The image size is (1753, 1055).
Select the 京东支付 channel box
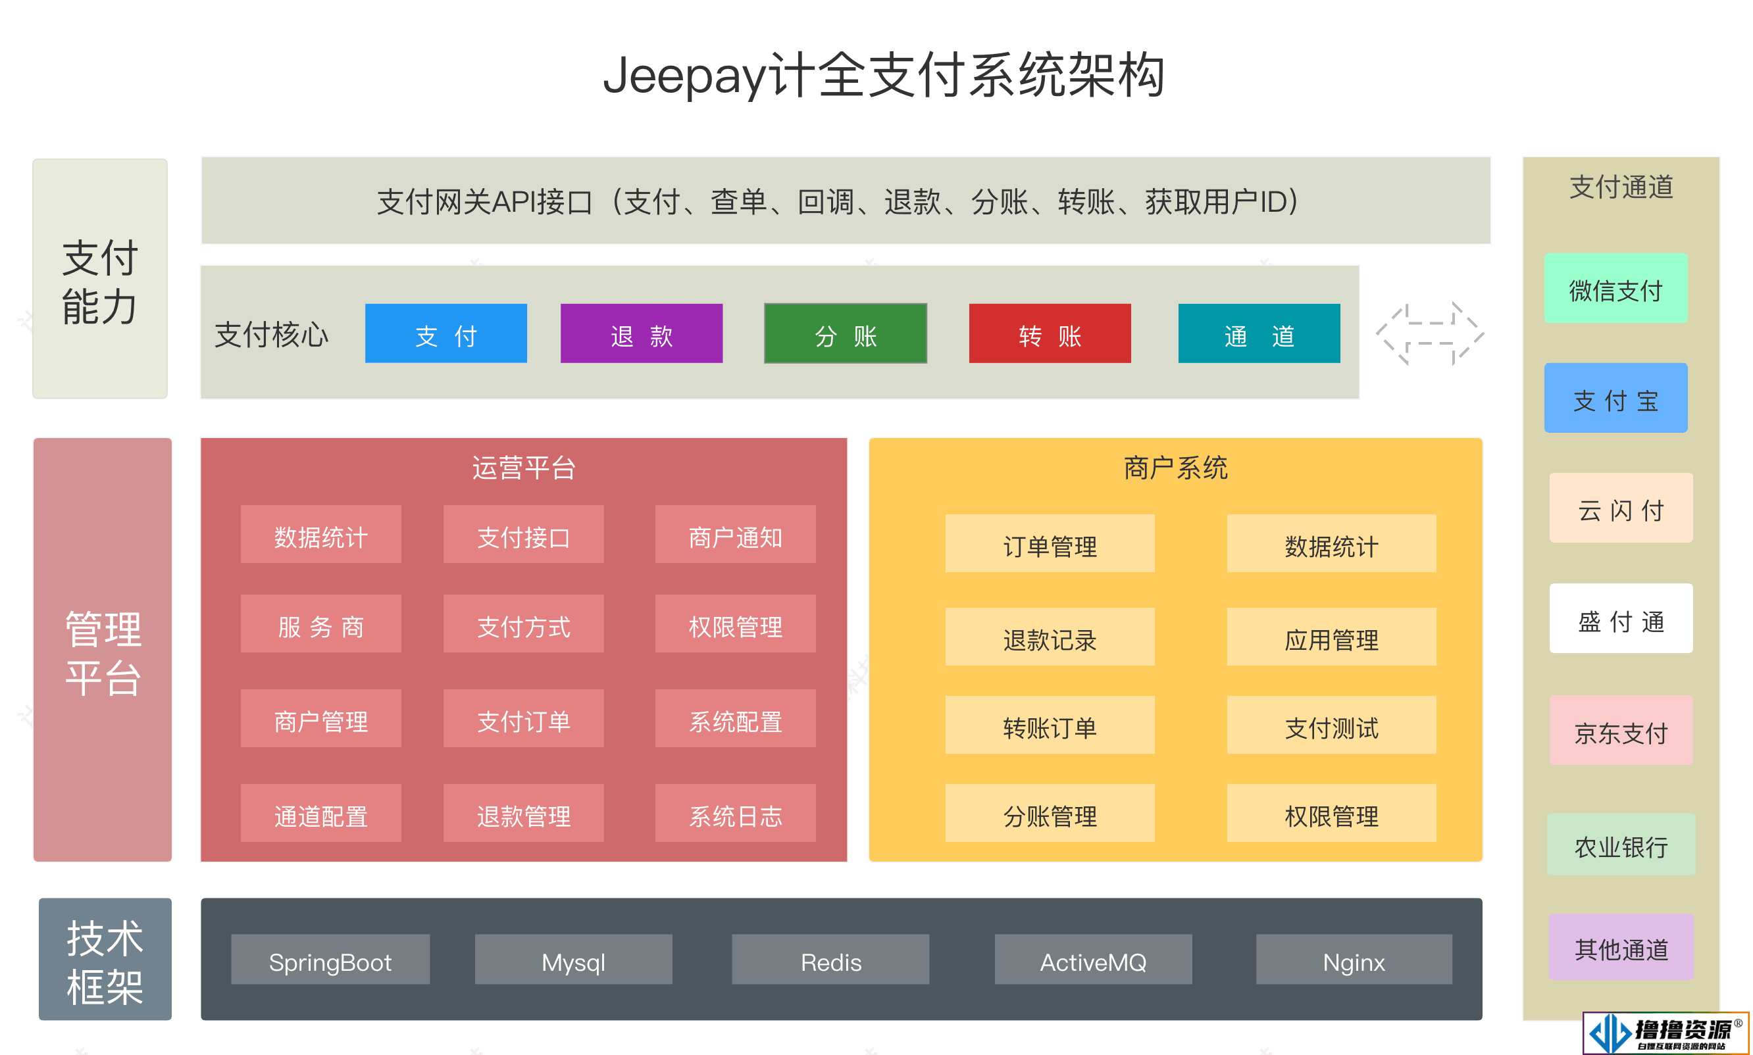[x=1621, y=730]
